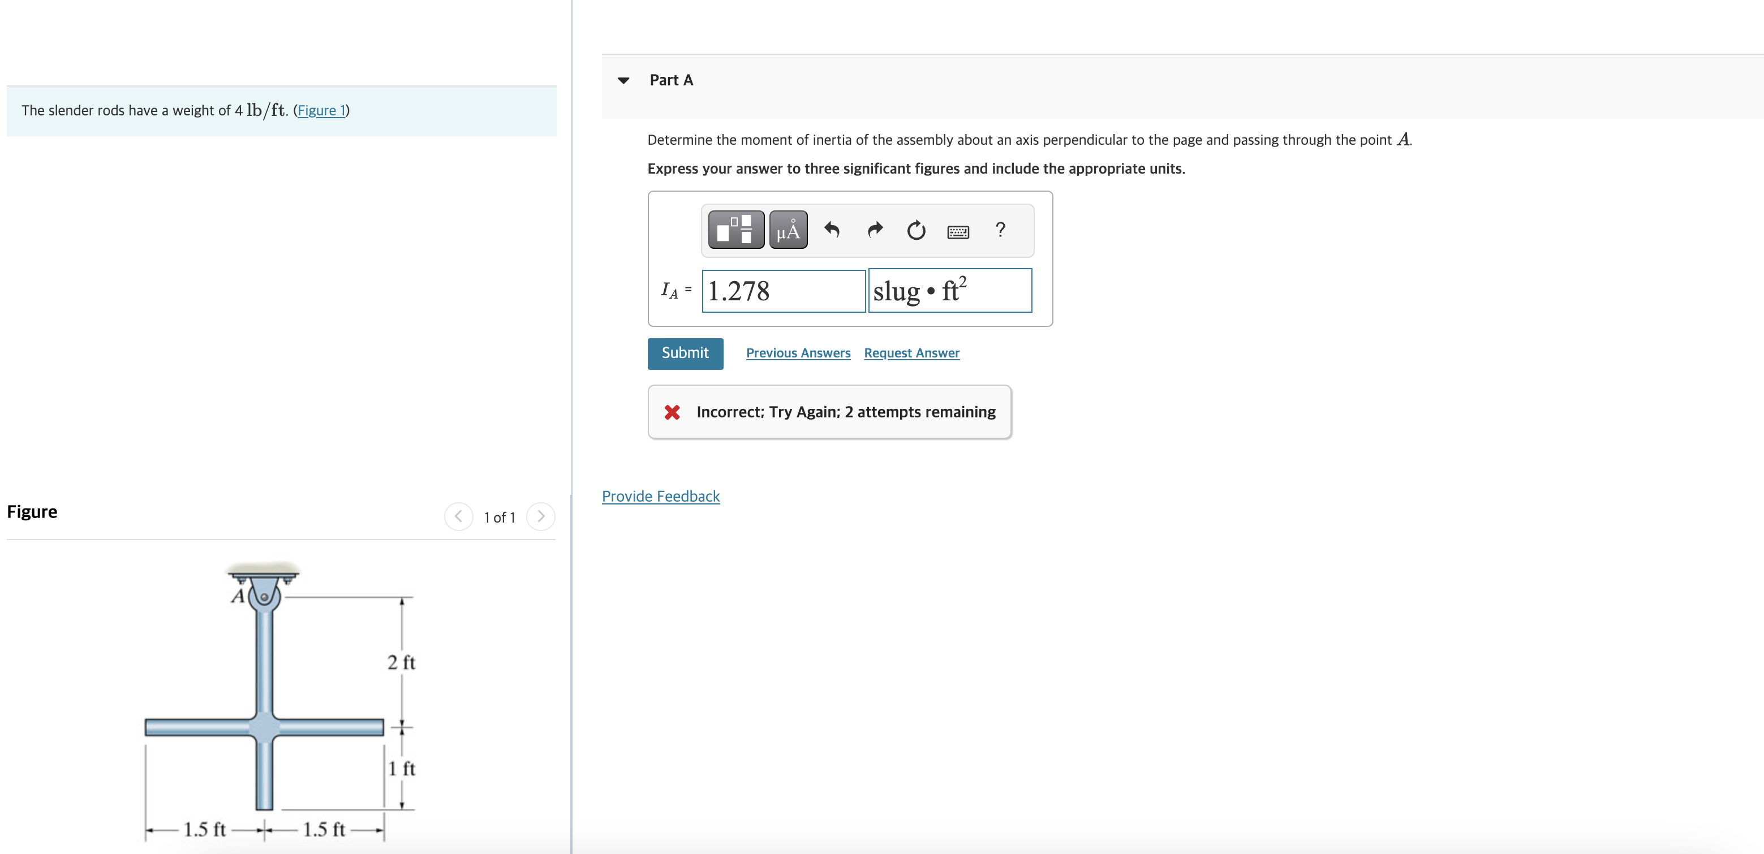
Task: Reset the answer with circular arrow
Action: (915, 230)
